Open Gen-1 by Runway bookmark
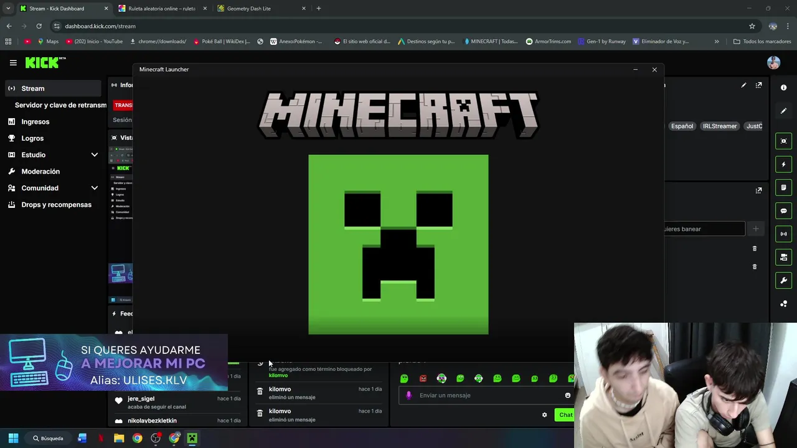This screenshot has height=448, width=797. click(x=601, y=42)
